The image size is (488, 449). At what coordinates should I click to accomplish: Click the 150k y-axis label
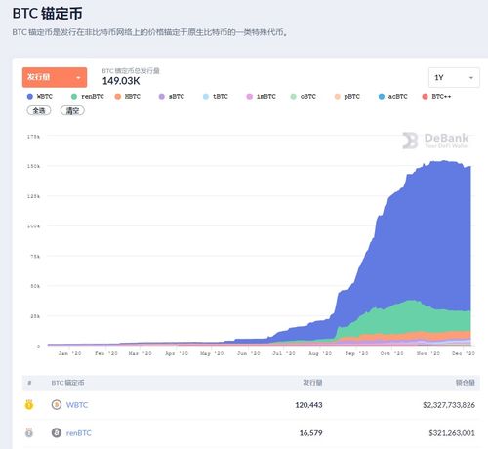(x=33, y=166)
